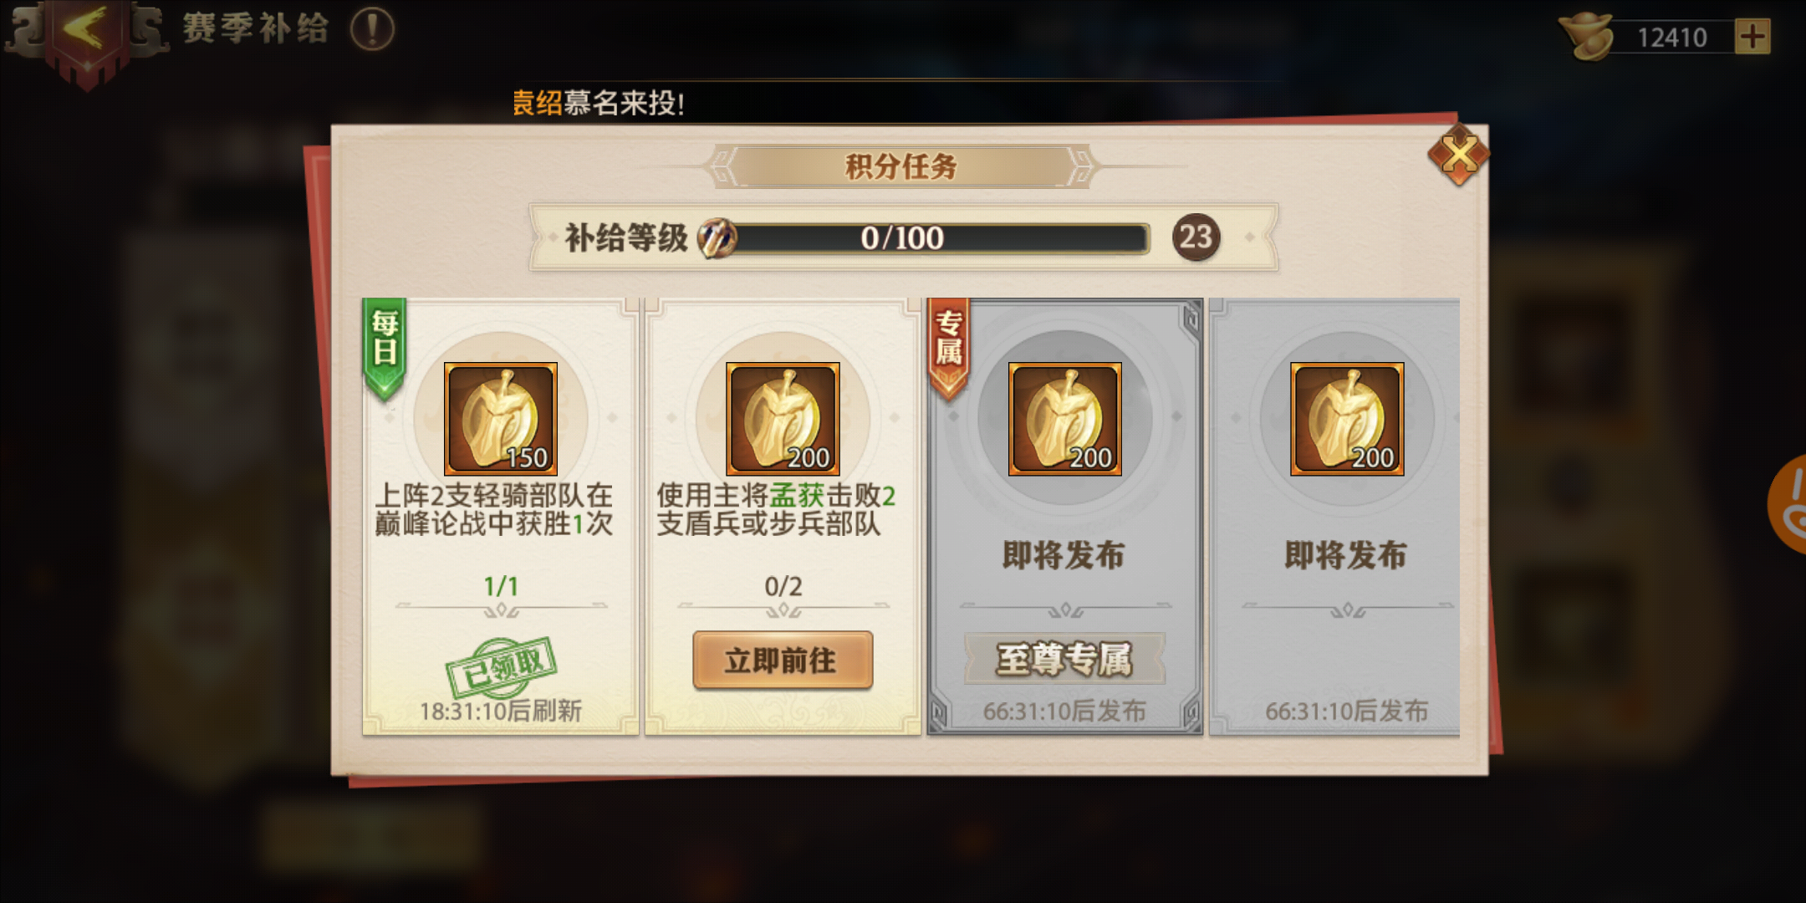1806x903 pixels.
Task: Click the 袁绍慕名来投 announcement text
Action: [x=599, y=103]
